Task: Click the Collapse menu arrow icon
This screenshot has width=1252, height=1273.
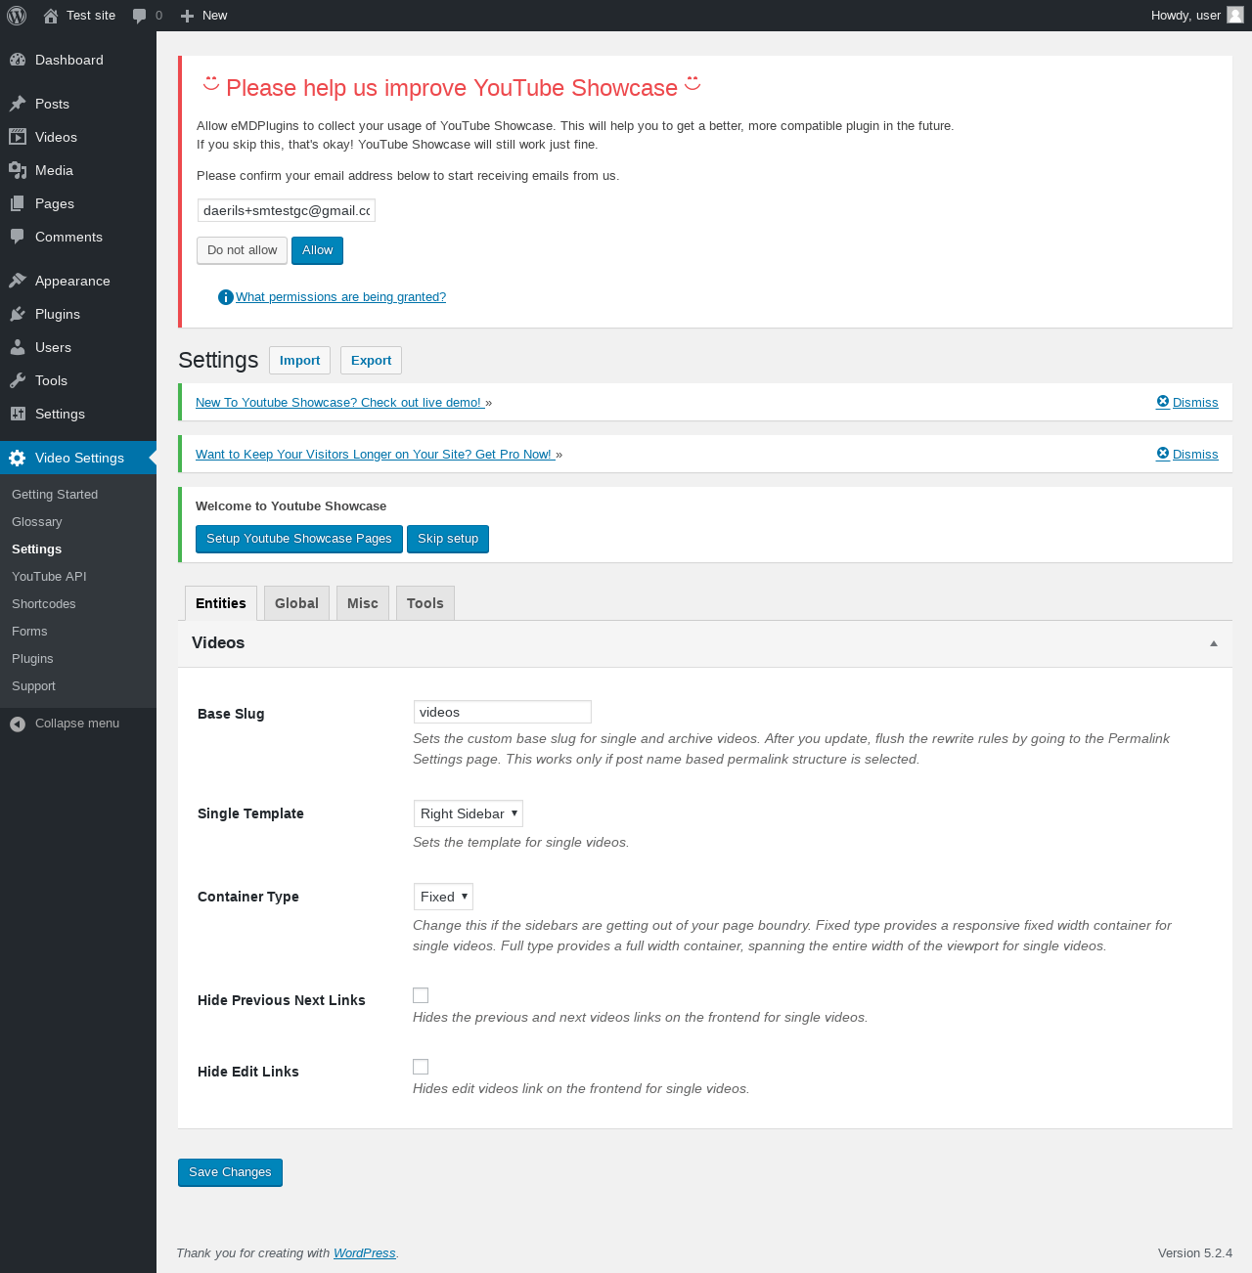Action: tap(18, 724)
